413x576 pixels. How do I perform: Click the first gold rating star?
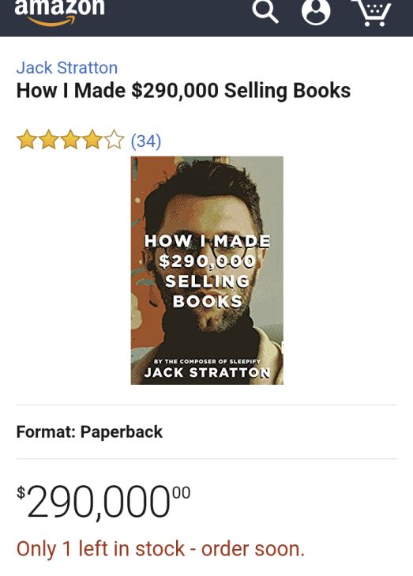pos(27,140)
